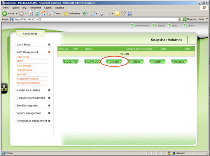
Task: Open the Home page icon
Action: 44,13
